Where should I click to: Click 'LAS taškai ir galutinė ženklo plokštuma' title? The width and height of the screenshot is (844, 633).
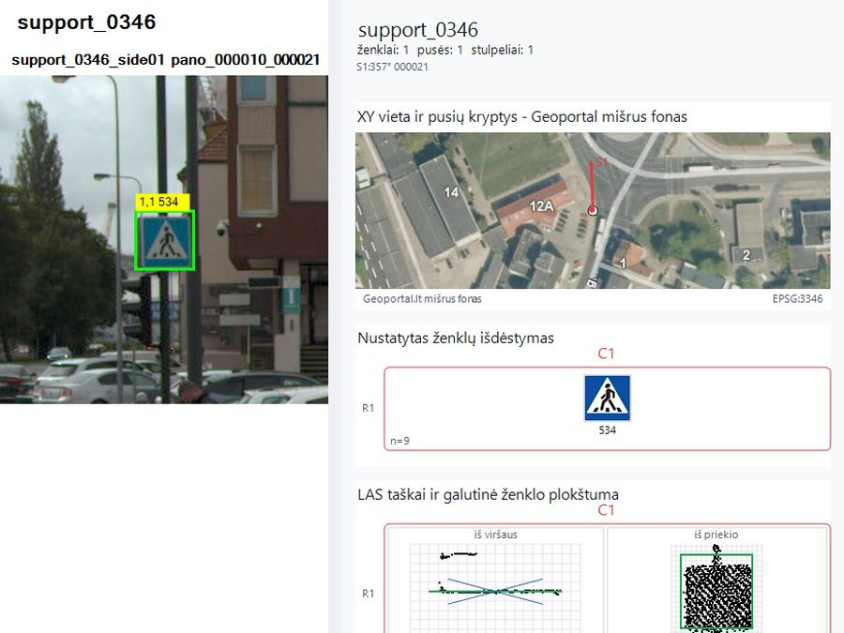(x=489, y=494)
